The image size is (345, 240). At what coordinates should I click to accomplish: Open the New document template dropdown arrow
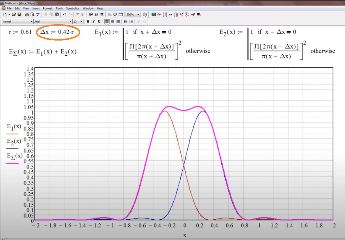tap(9, 15)
